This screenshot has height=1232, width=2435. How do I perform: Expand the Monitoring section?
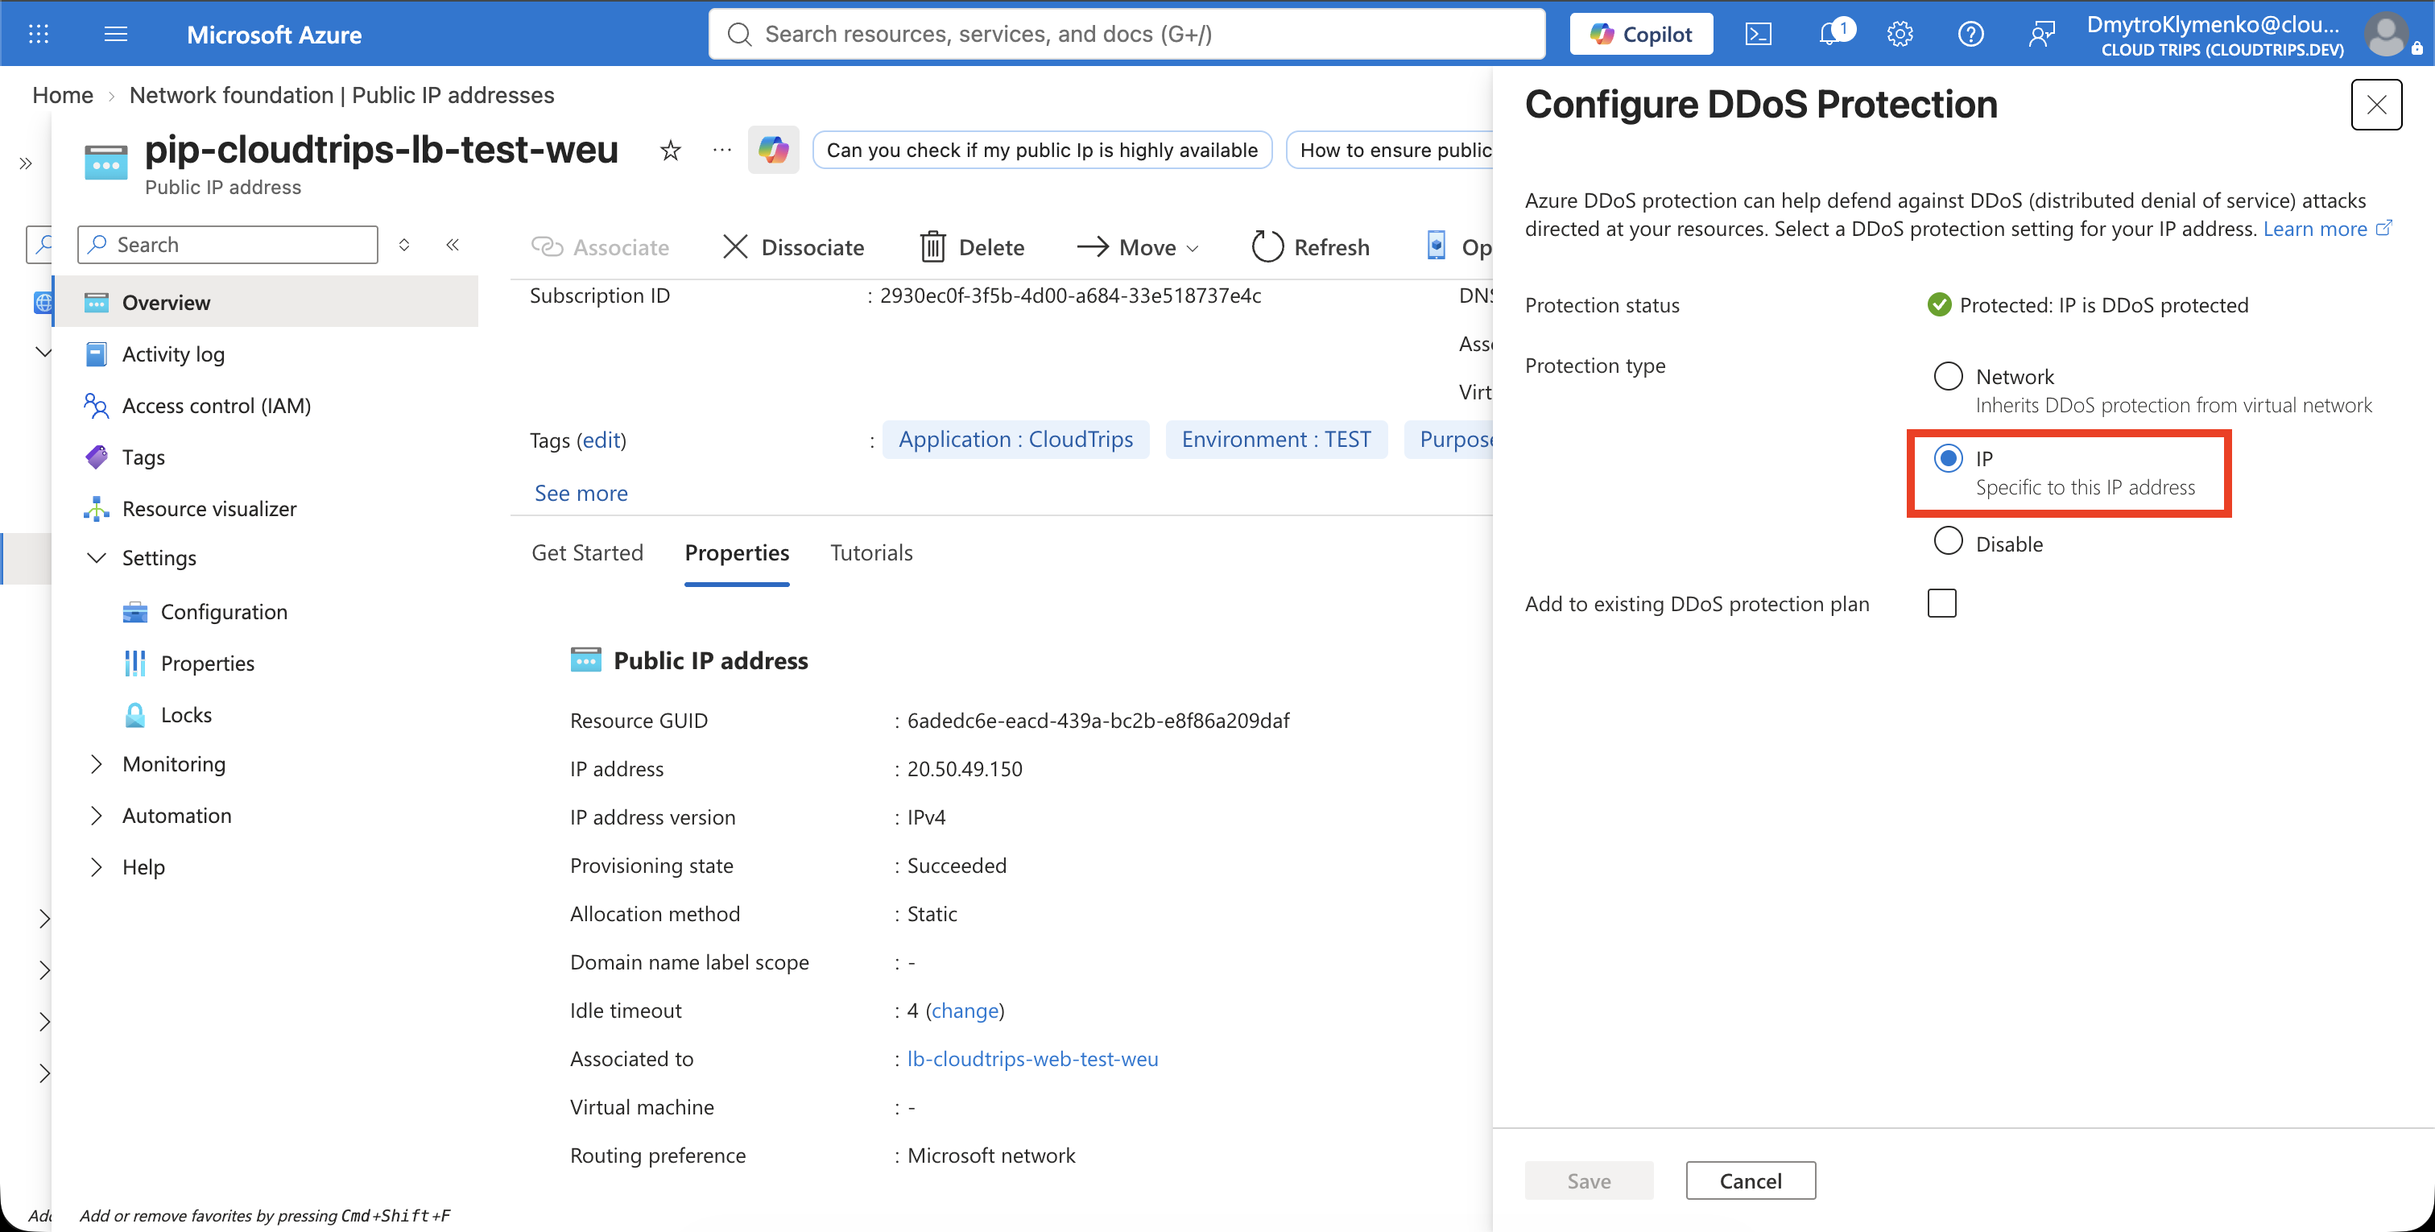97,763
